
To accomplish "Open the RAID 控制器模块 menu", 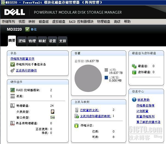I will pyautogui.click(x=81, y=22).
